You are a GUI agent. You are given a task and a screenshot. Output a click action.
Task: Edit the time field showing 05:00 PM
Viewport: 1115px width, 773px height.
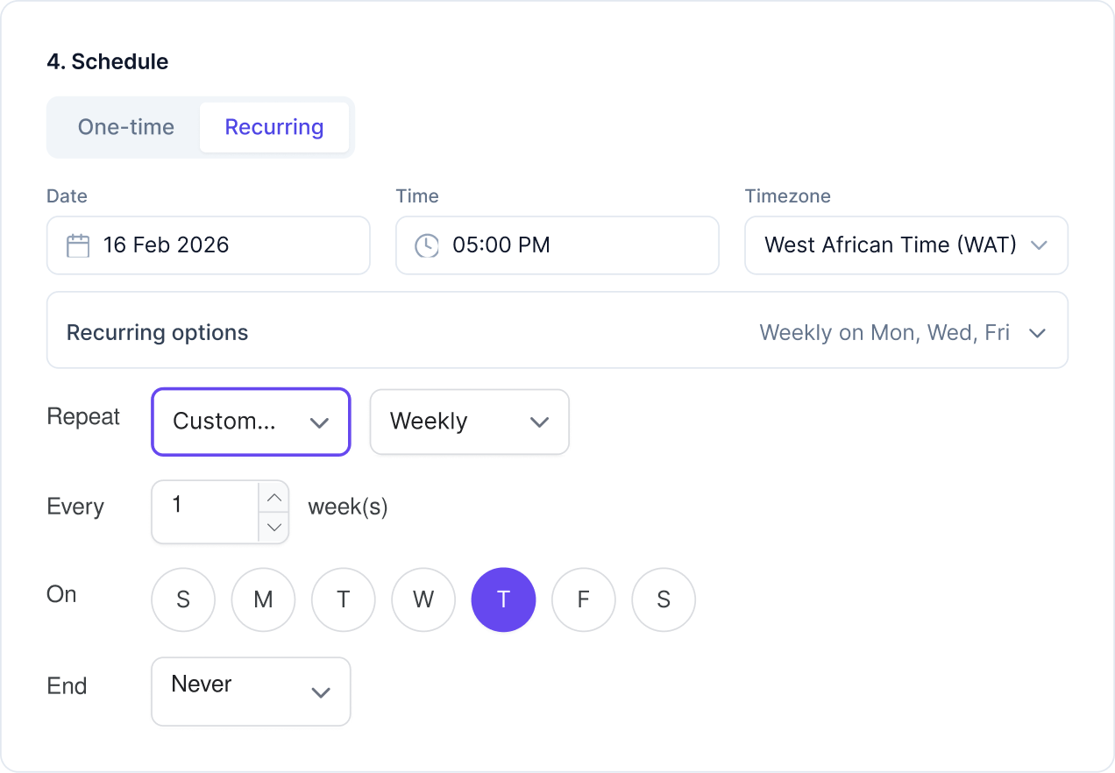click(557, 245)
